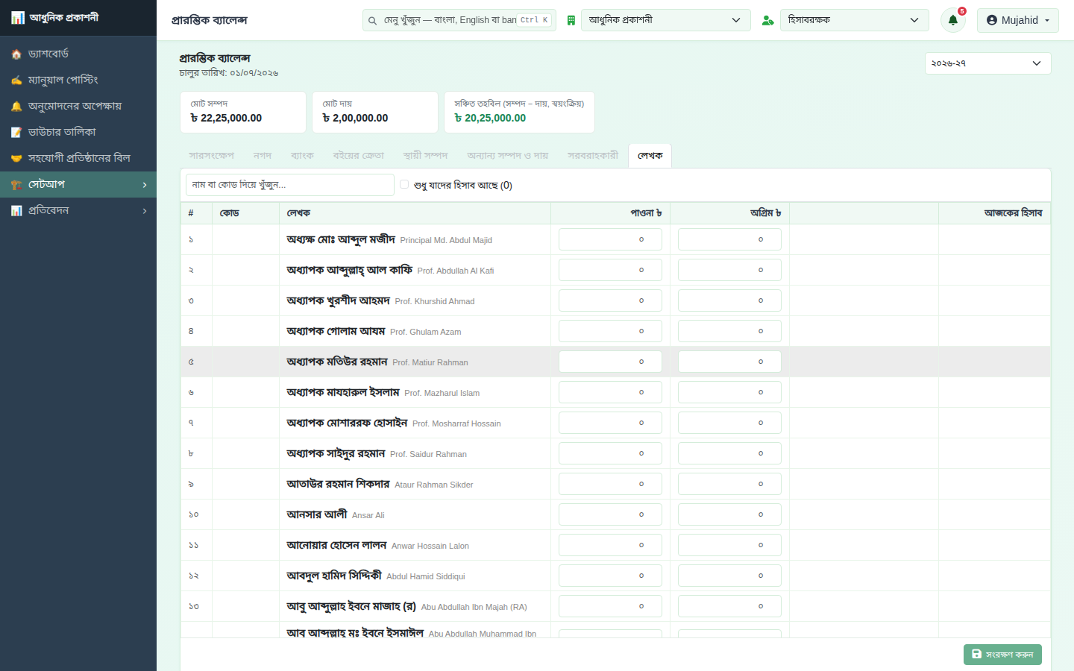Viewport: 1074px width, 671px height.
Task: Click the অনুমোদনের অপেক্ষায় bell icon
Action: tap(16, 107)
